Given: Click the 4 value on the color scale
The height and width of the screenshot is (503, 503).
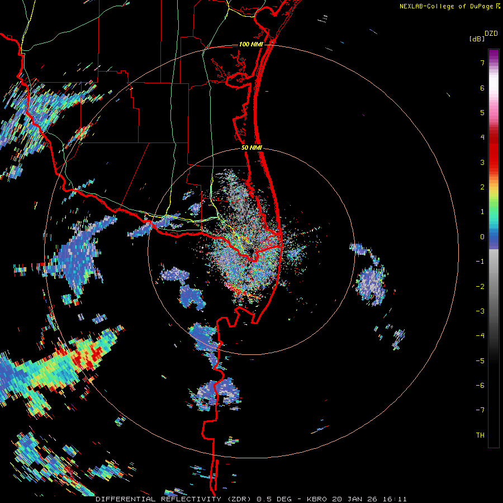Looking at the screenshot, I should pyautogui.click(x=482, y=137).
